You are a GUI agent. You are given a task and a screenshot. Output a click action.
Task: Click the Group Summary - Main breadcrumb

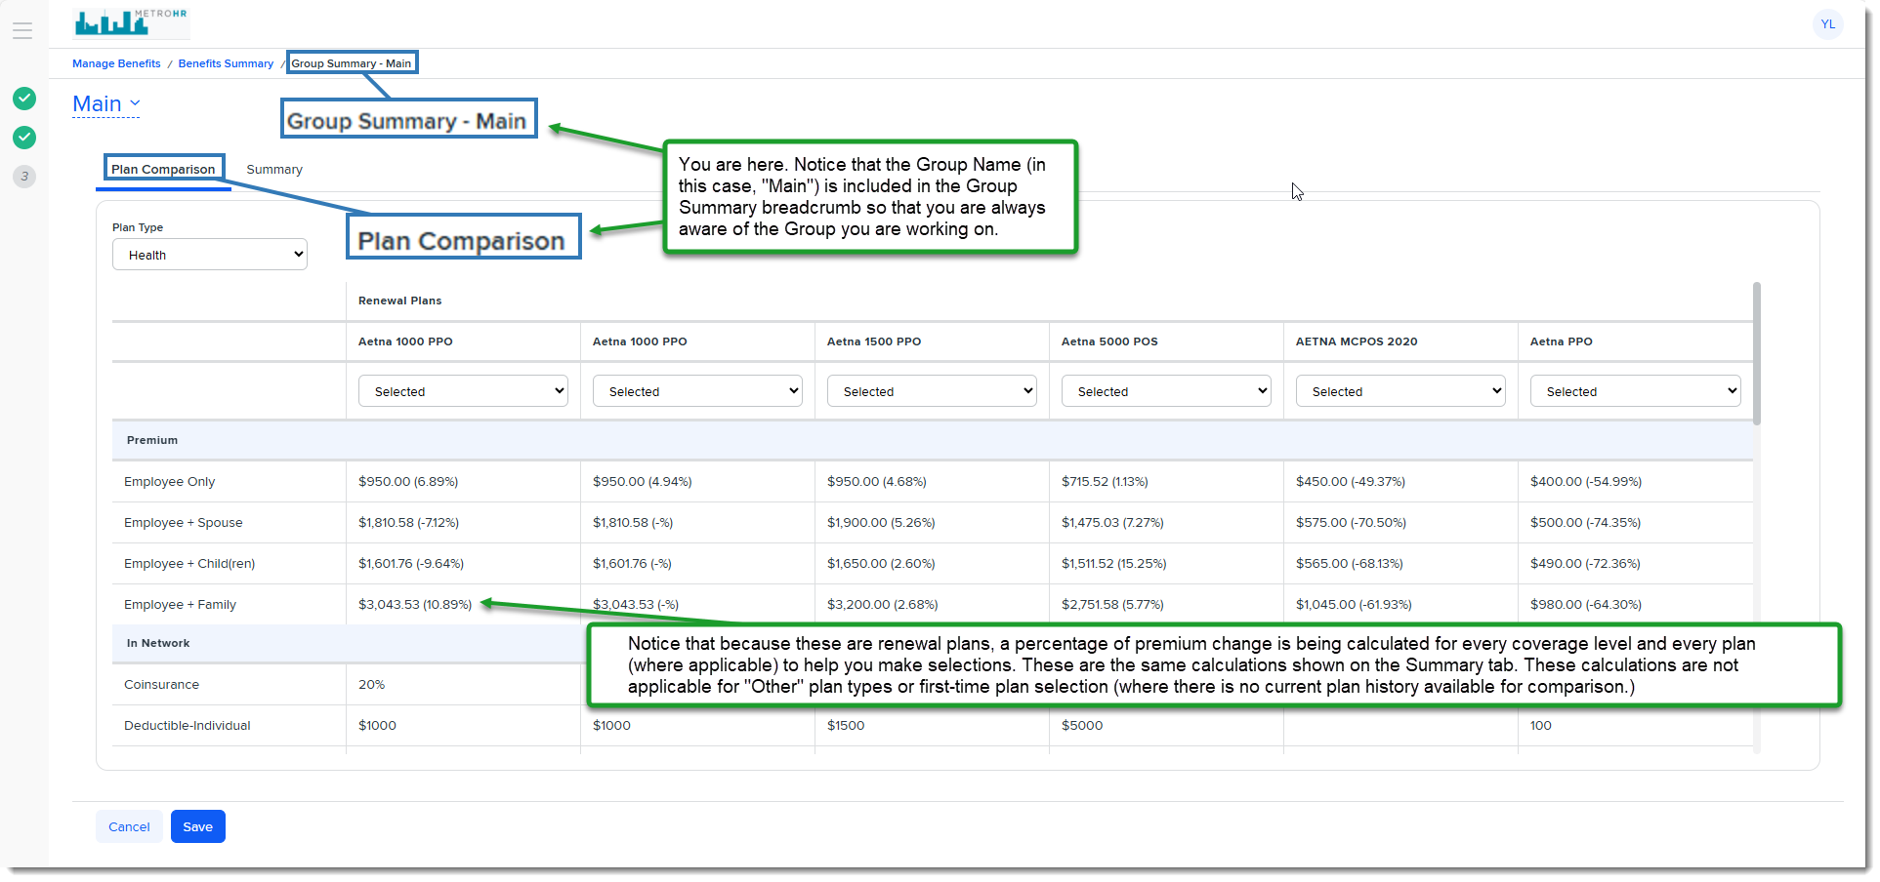click(x=352, y=63)
